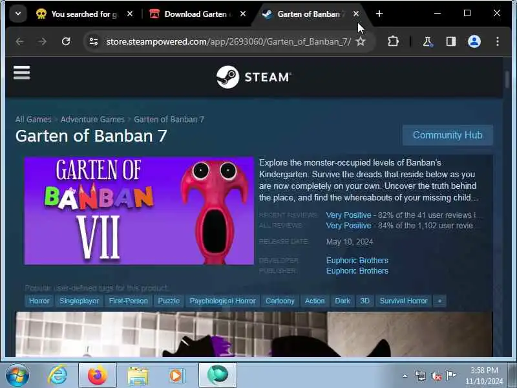Select the Puzzle tag

click(169, 301)
